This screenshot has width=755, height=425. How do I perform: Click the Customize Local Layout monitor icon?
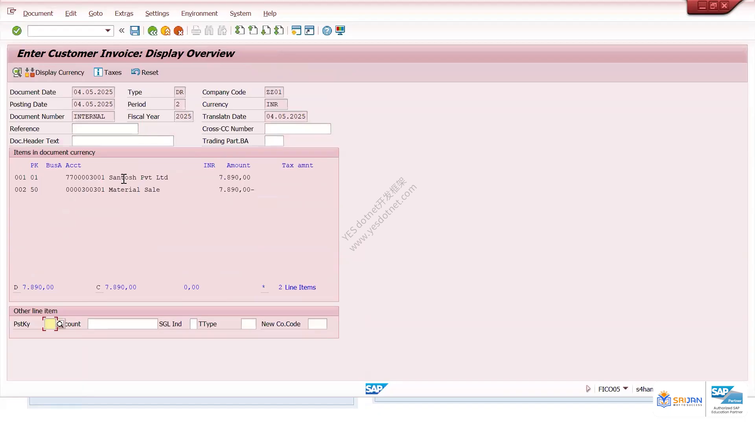pos(340,31)
